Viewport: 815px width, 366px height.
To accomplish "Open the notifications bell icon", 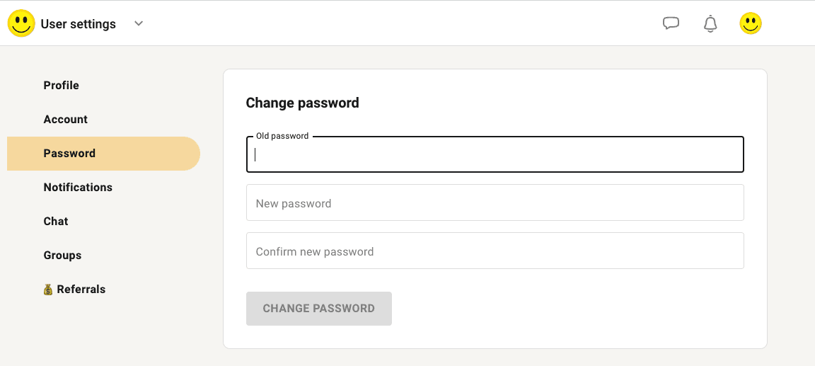I will tap(710, 23).
